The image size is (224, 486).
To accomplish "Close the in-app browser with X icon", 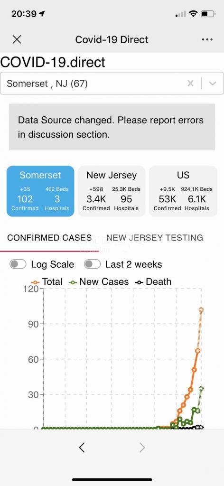I will [x=17, y=39].
